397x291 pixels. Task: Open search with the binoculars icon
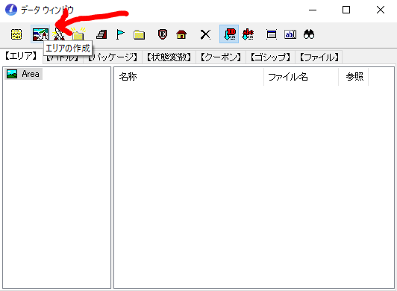309,34
